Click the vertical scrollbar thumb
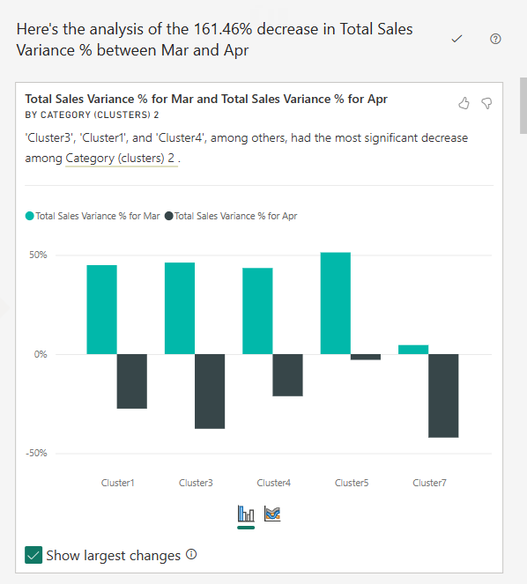This screenshot has width=527, height=584. 523,106
